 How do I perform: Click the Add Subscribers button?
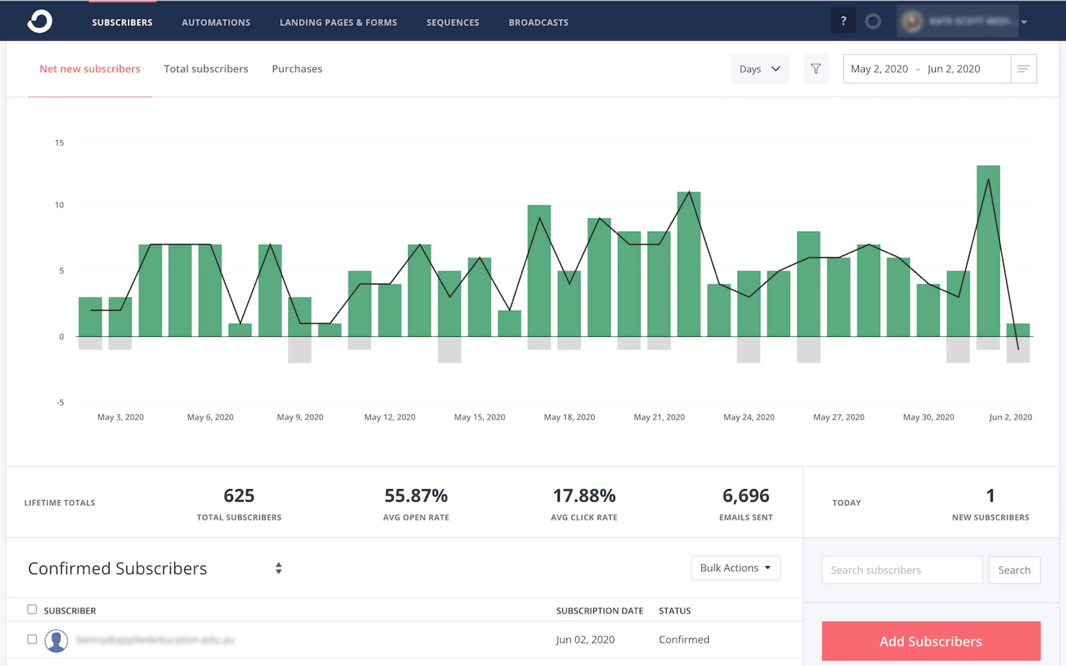pos(931,641)
